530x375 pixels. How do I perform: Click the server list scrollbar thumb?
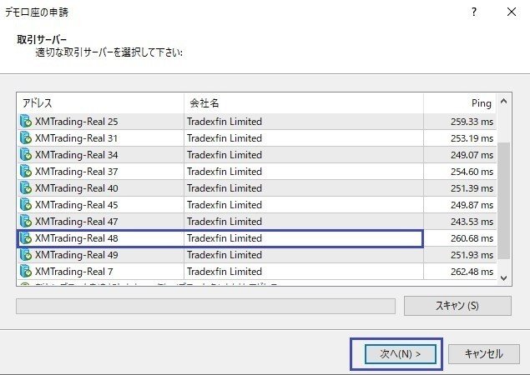(x=503, y=201)
